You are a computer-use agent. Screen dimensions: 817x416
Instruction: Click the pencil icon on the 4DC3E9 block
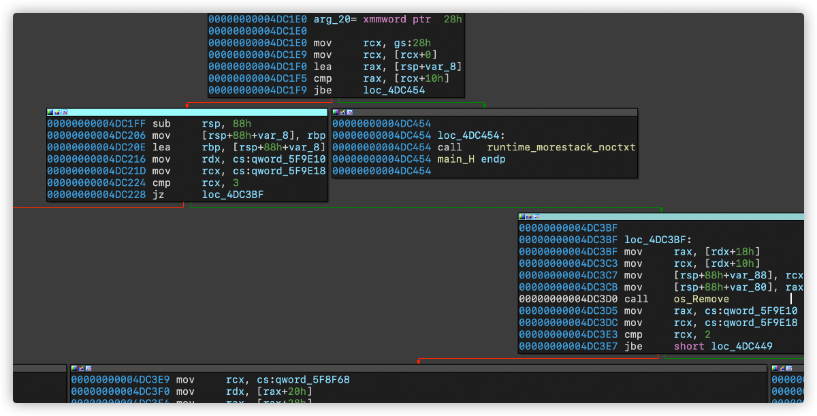(82, 368)
